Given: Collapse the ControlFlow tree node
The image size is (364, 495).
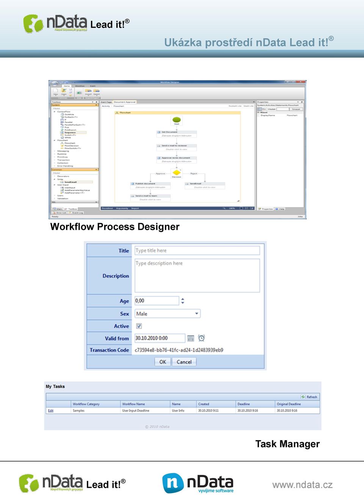Looking at the screenshot, I should (55, 112).
